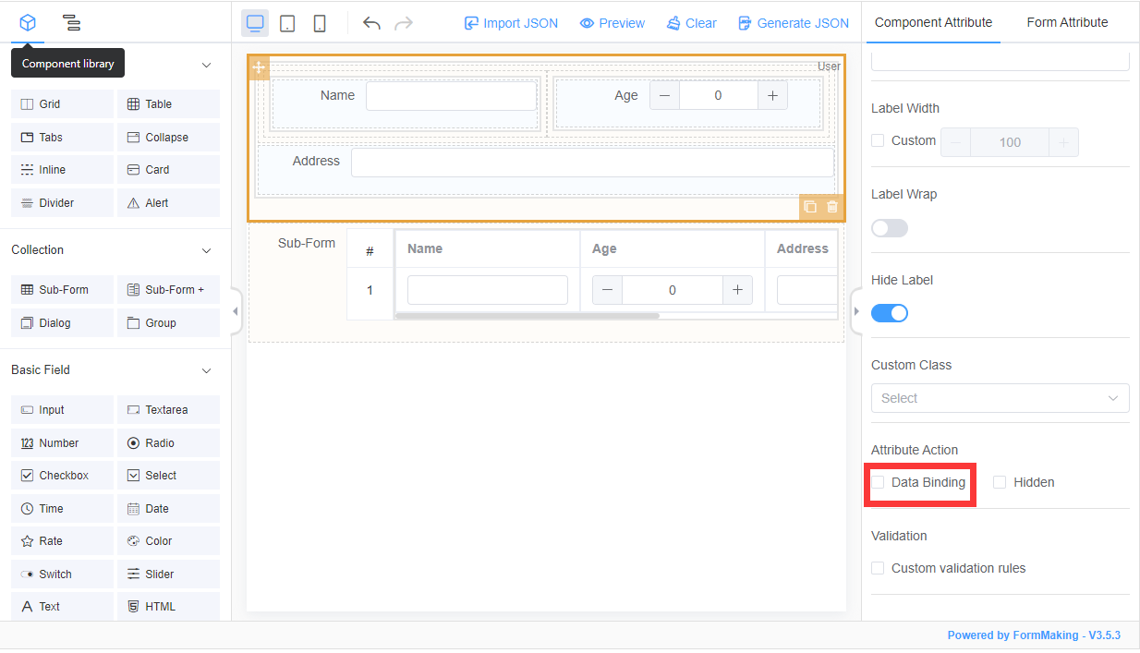Viewport: 1140px width, 653px height.
Task: Toggle the Label Wrap switch
Action: (890, 227)
